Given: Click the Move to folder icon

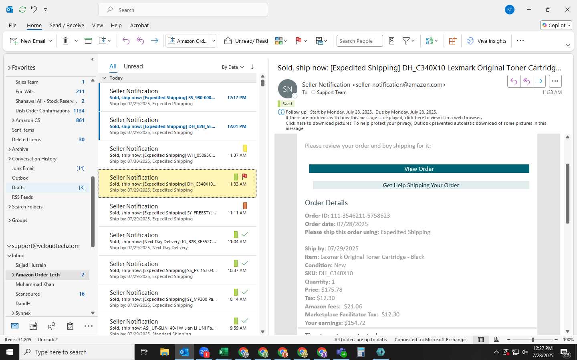Looking at the screenshot, I should (103, 41).
